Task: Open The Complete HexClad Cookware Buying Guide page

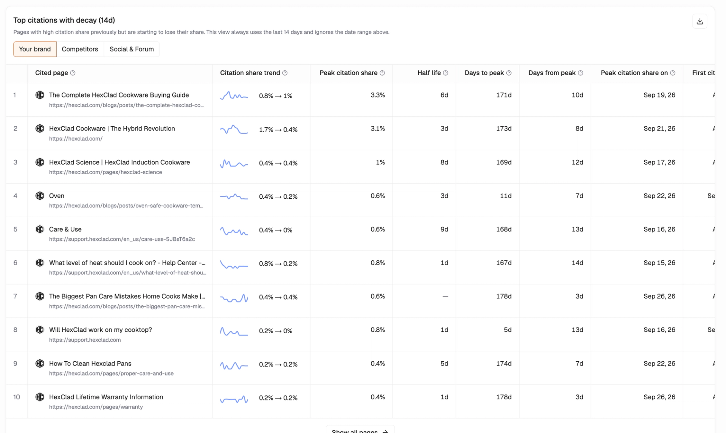Action: [x=119, y=95]
